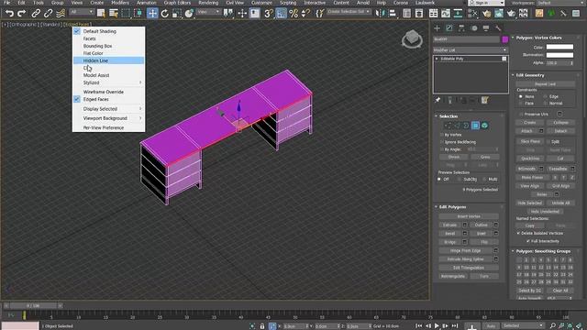The height and width of the screenshot is (330, 587).
Task: Click the Grow selection button
Action: pyautogui.click(x=485, y=157)
